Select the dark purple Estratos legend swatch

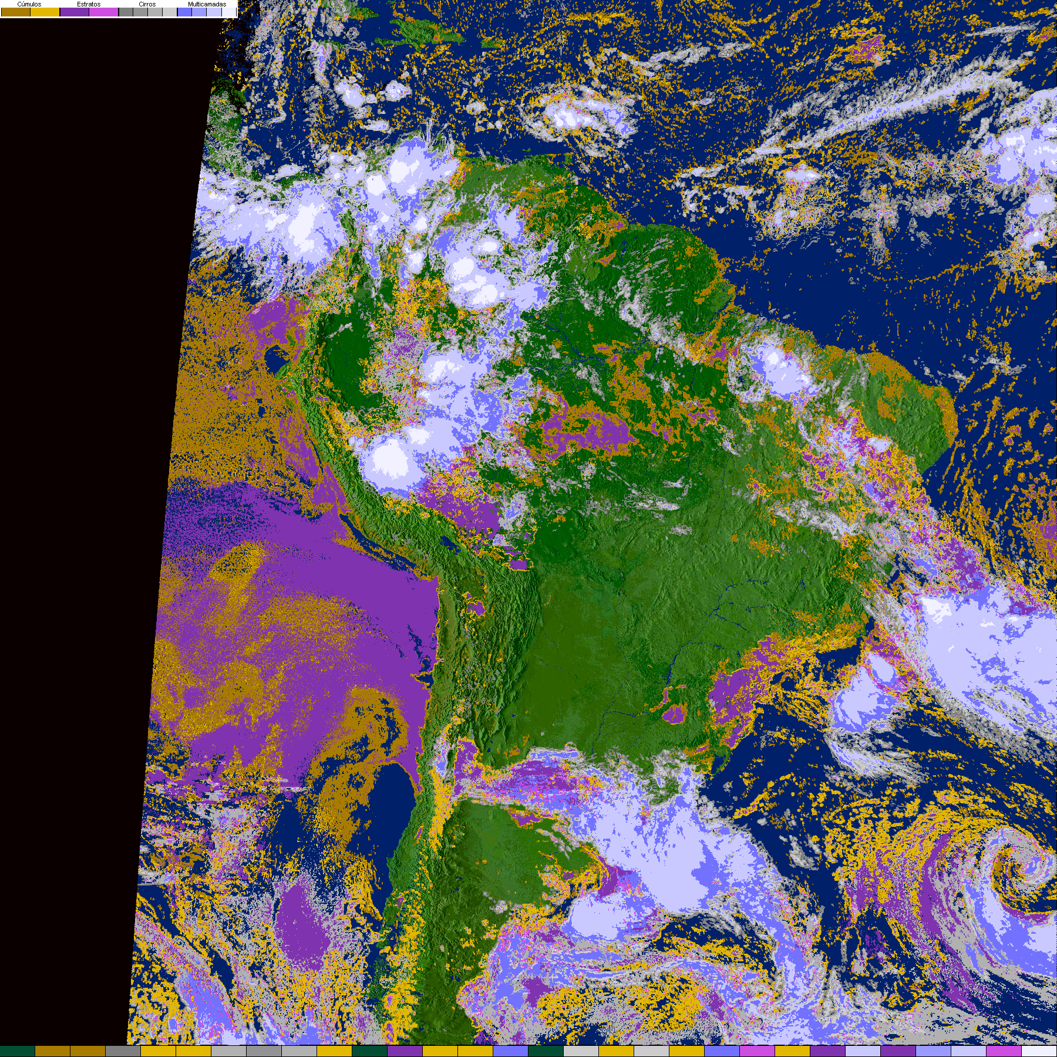pos(75,12)
